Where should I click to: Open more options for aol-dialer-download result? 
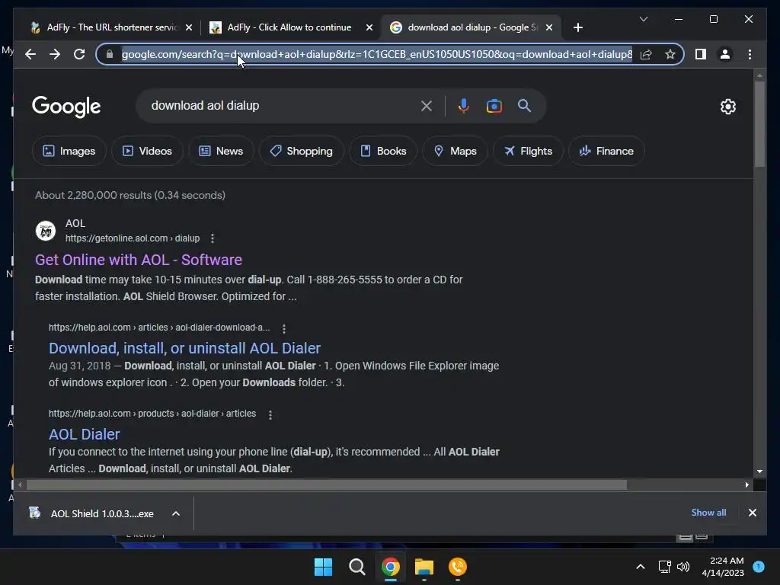pos(283,328)
